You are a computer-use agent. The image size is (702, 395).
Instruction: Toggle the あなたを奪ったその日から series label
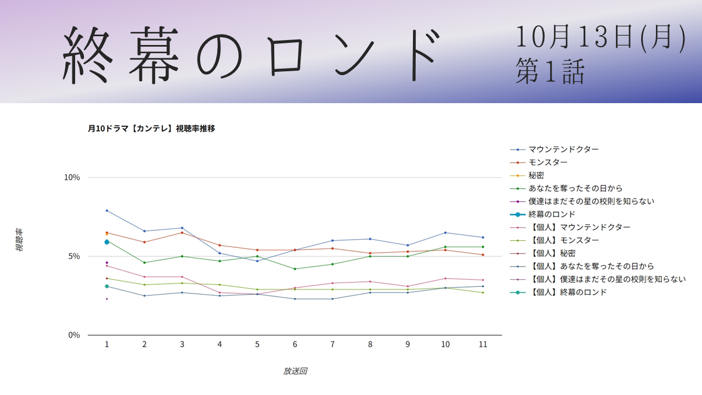575,188
